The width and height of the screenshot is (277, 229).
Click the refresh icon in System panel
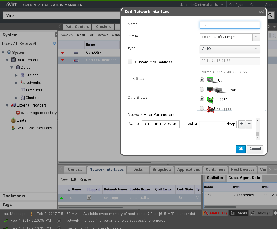pos(54,44)
